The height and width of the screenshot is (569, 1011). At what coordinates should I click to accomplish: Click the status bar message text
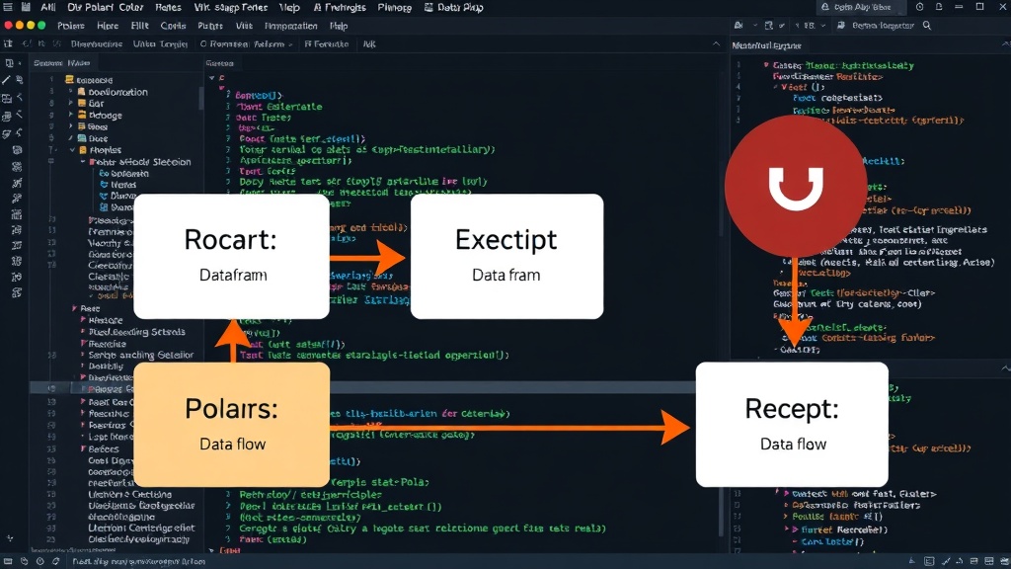point(138,562)
